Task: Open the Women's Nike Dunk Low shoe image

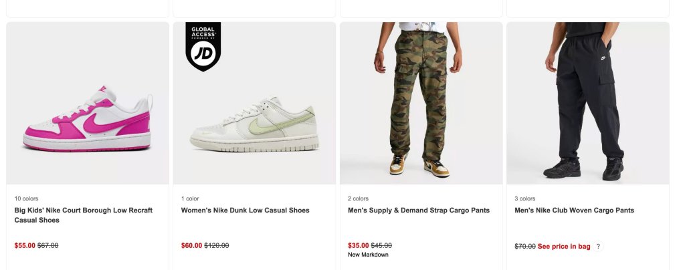Action: tap(254, 124)
